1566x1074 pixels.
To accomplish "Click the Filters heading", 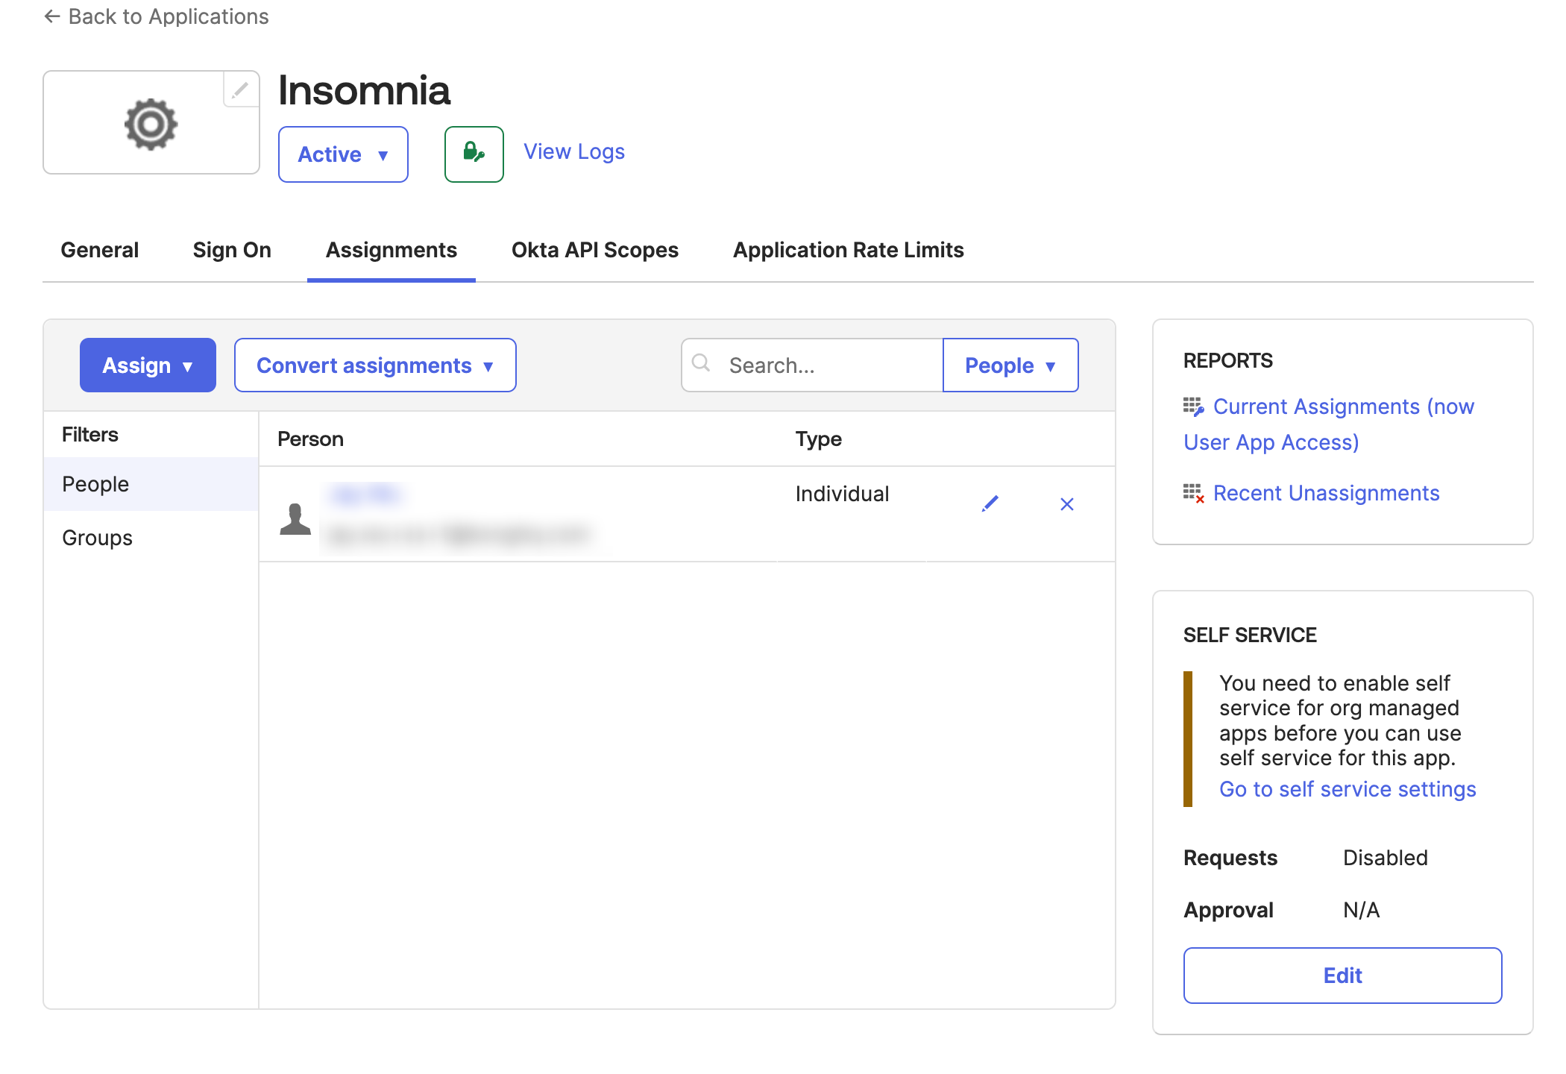I will [x=90, y=435].
